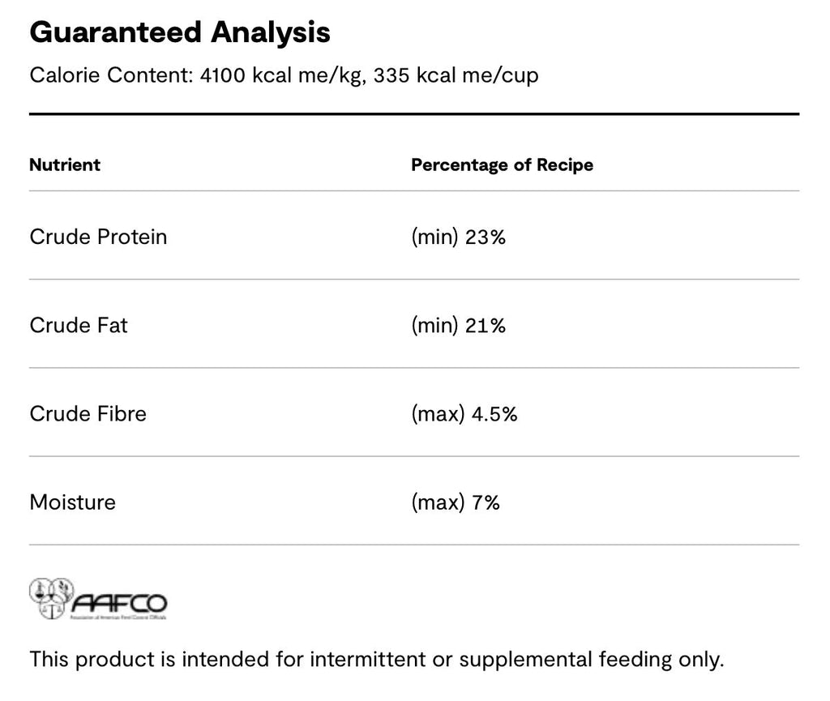
Task: Select the Crude Protein row label
Action: click(98, 237)
